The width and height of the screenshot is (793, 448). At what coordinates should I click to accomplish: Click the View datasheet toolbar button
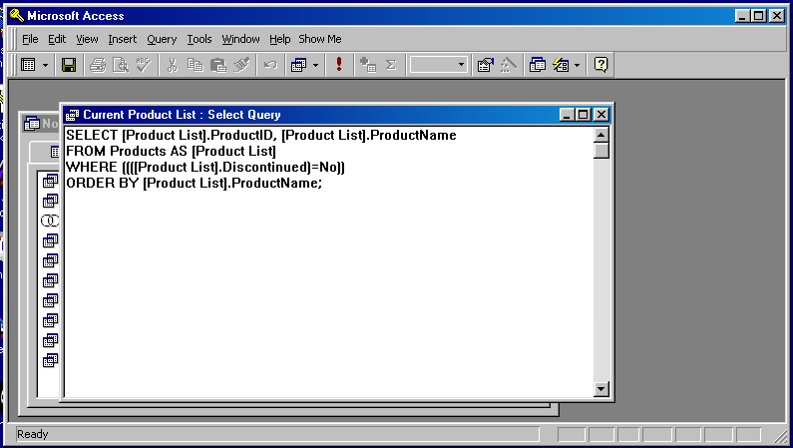(28, 65)
